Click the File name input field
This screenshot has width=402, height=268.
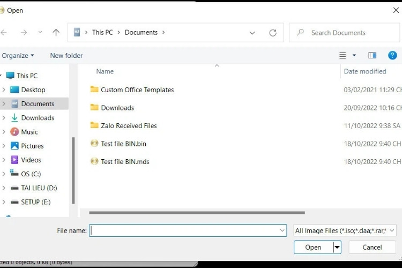[x=184, y=230]
